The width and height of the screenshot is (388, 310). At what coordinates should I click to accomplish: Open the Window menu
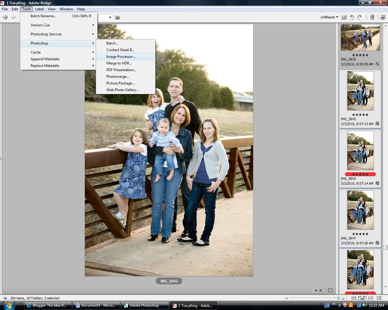click(66, 9)
